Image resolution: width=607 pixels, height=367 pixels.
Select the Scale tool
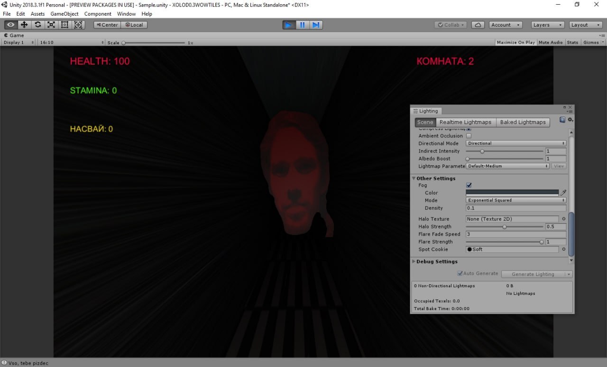coord(51,25)
